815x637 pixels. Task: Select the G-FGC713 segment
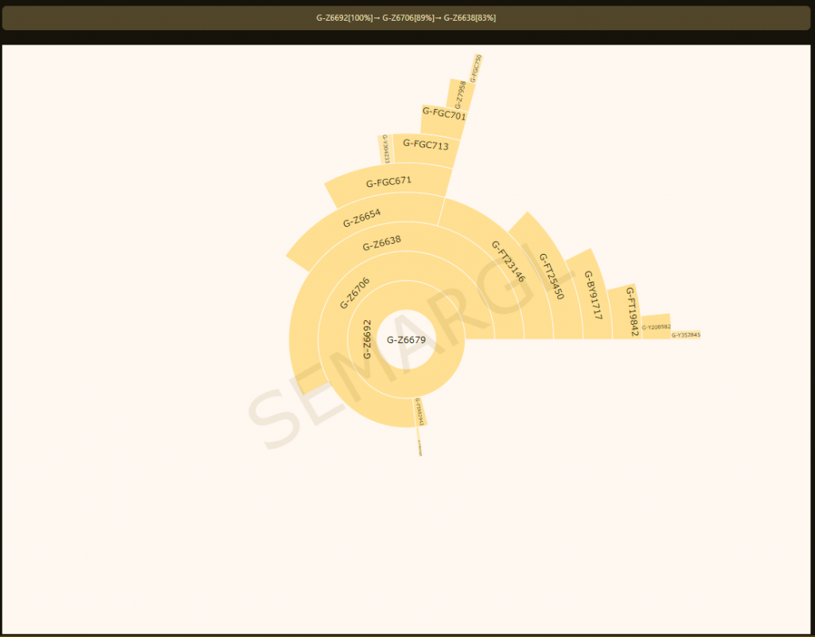pos(426,146)
